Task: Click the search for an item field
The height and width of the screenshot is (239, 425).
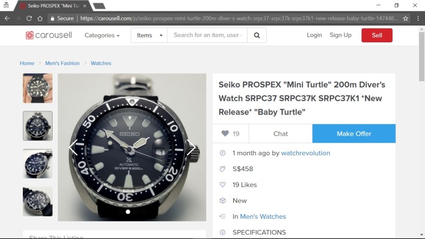Action: point(207,36)
